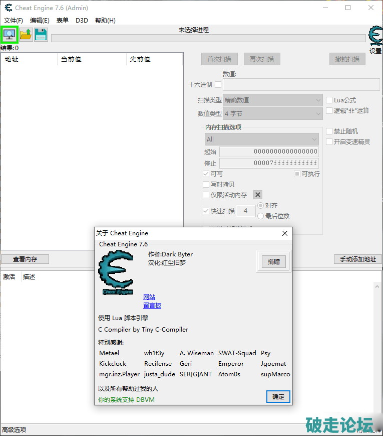Click the open process monitor icon

click(x=10, y=35)
